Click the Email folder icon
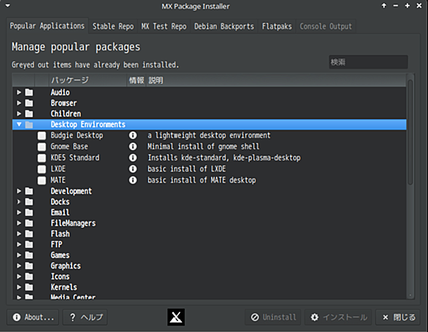 29,212
